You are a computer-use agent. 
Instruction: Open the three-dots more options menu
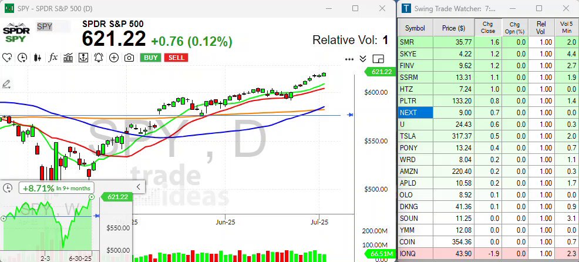tap(349, 59)
